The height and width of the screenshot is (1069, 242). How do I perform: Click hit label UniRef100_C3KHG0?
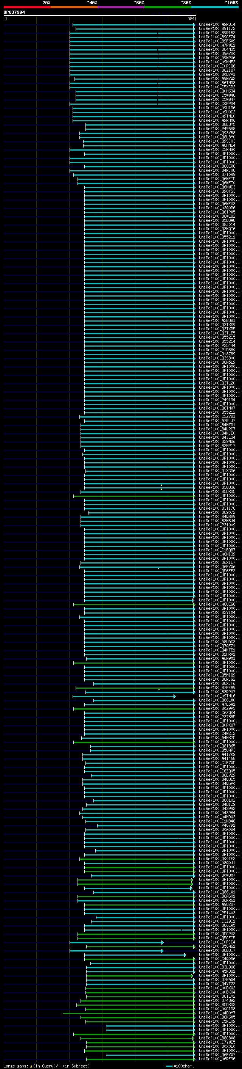click(217, 150)
